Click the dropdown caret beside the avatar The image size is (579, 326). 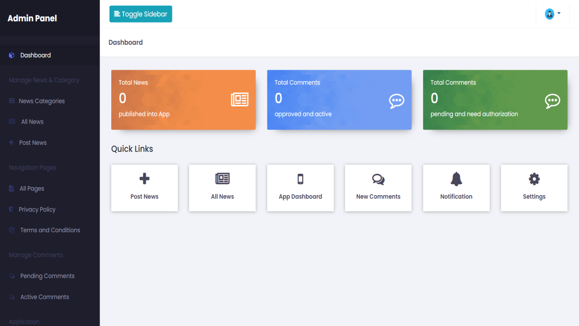click(559, 13)
